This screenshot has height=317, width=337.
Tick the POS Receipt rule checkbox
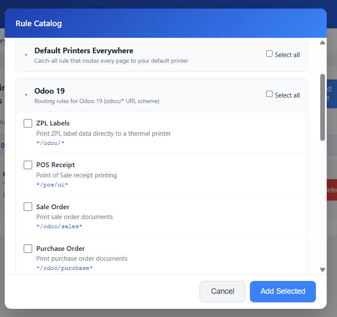pos(28,165)
